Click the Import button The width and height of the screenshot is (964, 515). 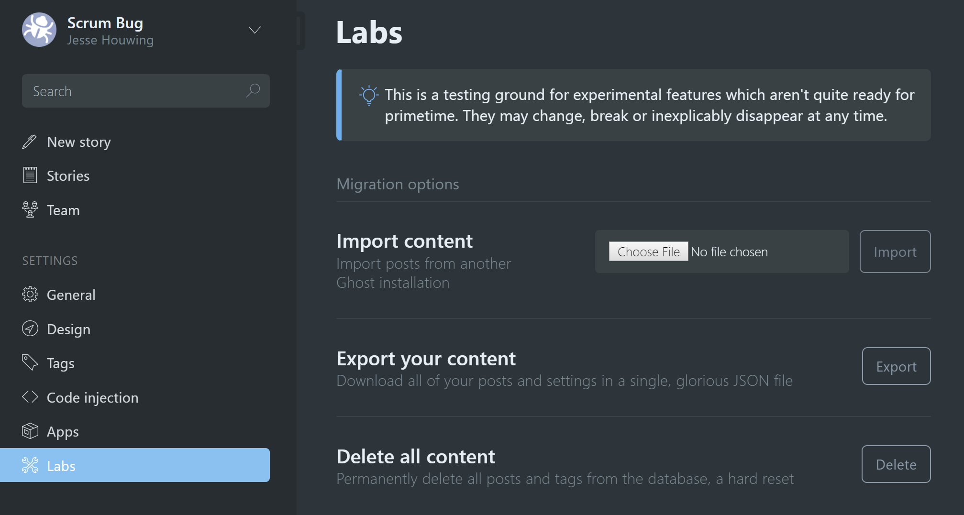coord(895,252)
